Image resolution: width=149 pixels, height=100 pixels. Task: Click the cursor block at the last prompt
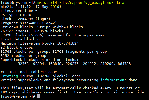point(39,96)
